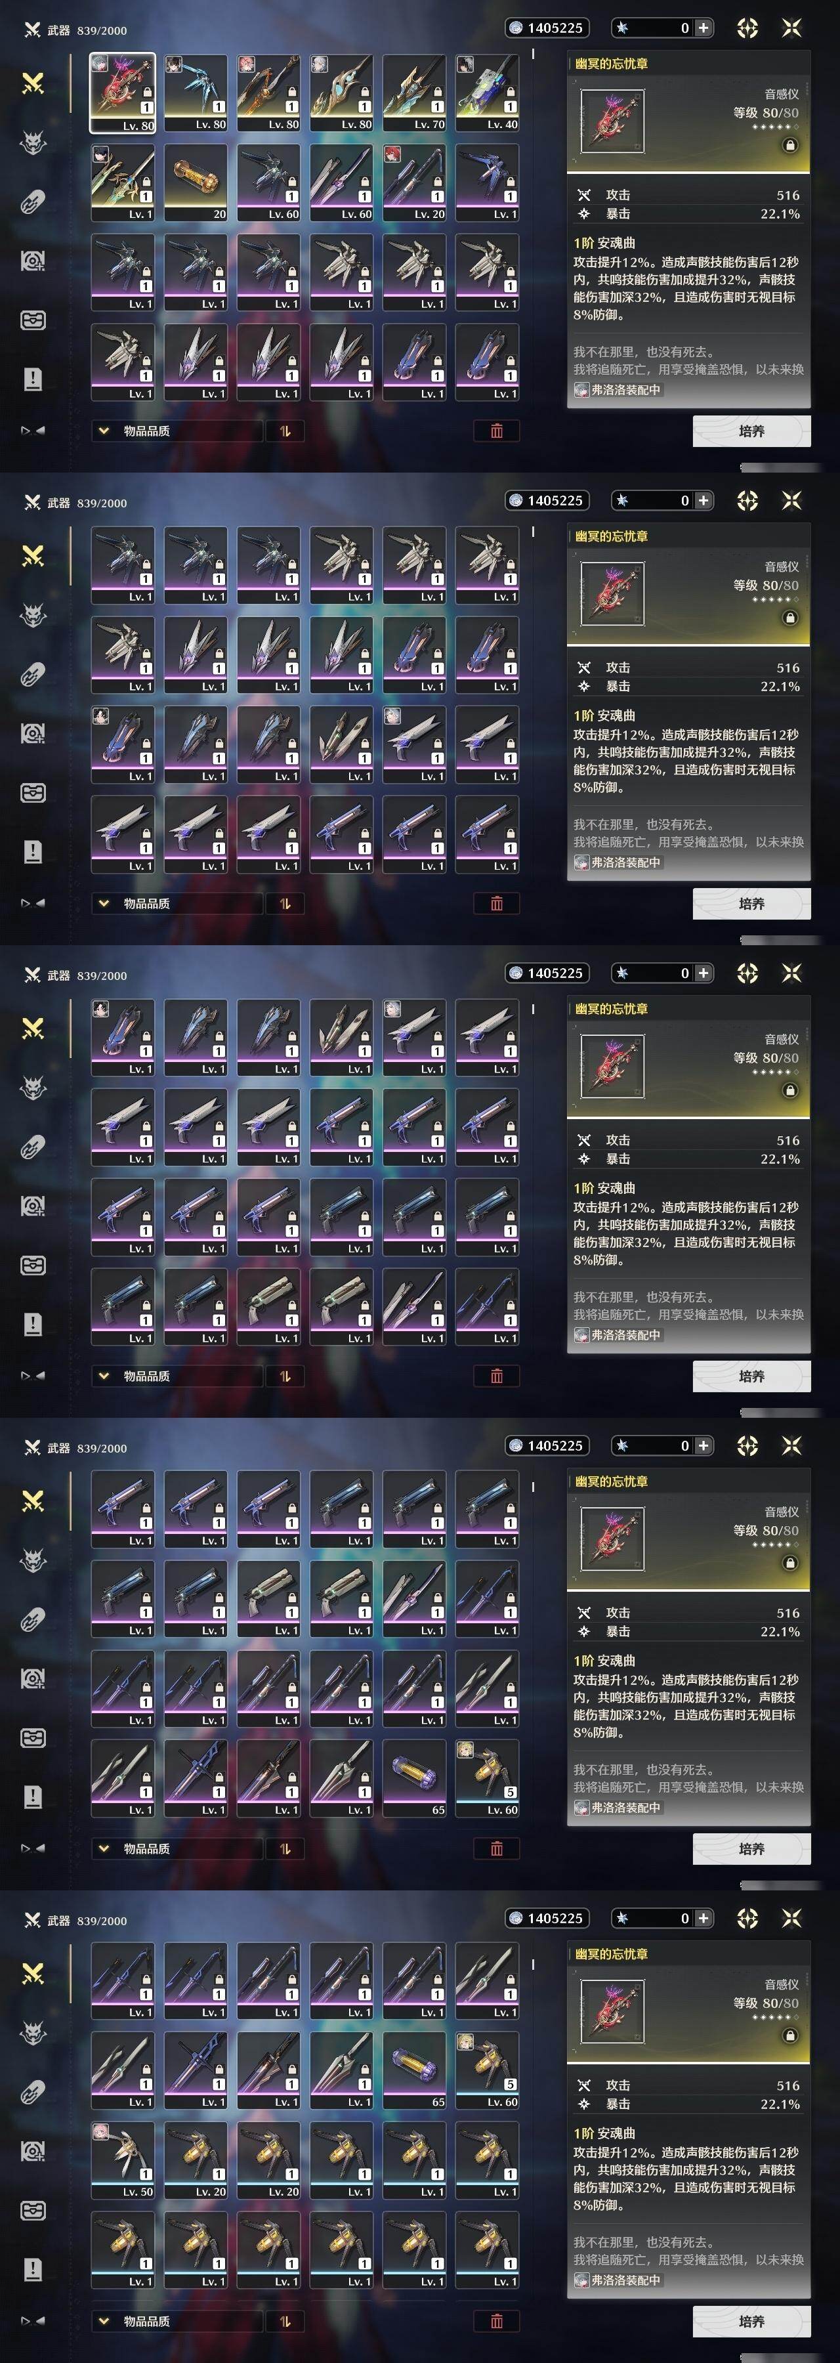Screen dimensions: 840x2363
Task: Close the inventory with the top X icon in the first panel
Action: pyautogui.click(x=791, y=28)
